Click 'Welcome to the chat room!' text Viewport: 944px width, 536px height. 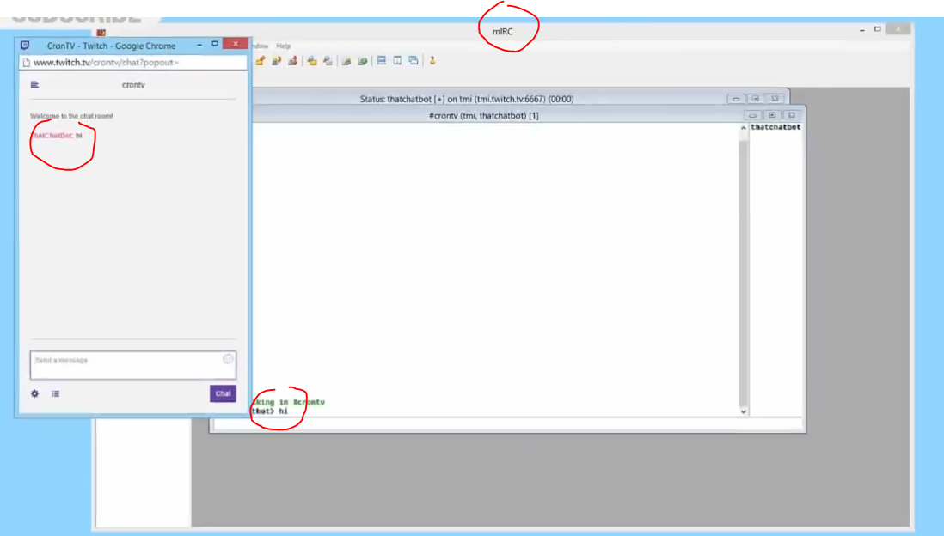(x=71, y=116)
